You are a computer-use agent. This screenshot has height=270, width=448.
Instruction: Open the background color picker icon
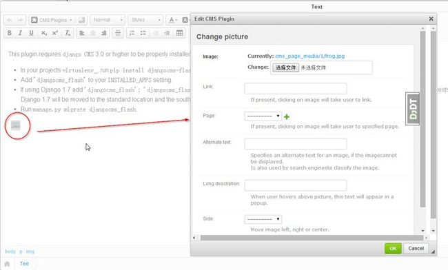(x=185, y=20)
